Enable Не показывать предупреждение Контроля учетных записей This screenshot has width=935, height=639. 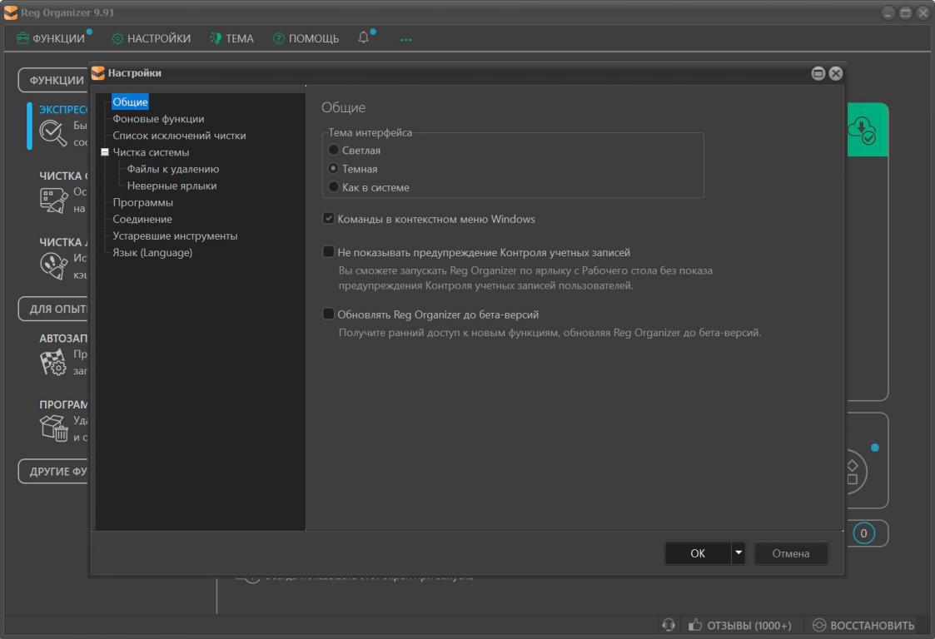pyautogui.click(x=328, y=252)
